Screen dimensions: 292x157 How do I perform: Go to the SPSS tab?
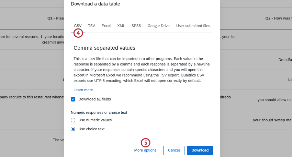(136, 26)
